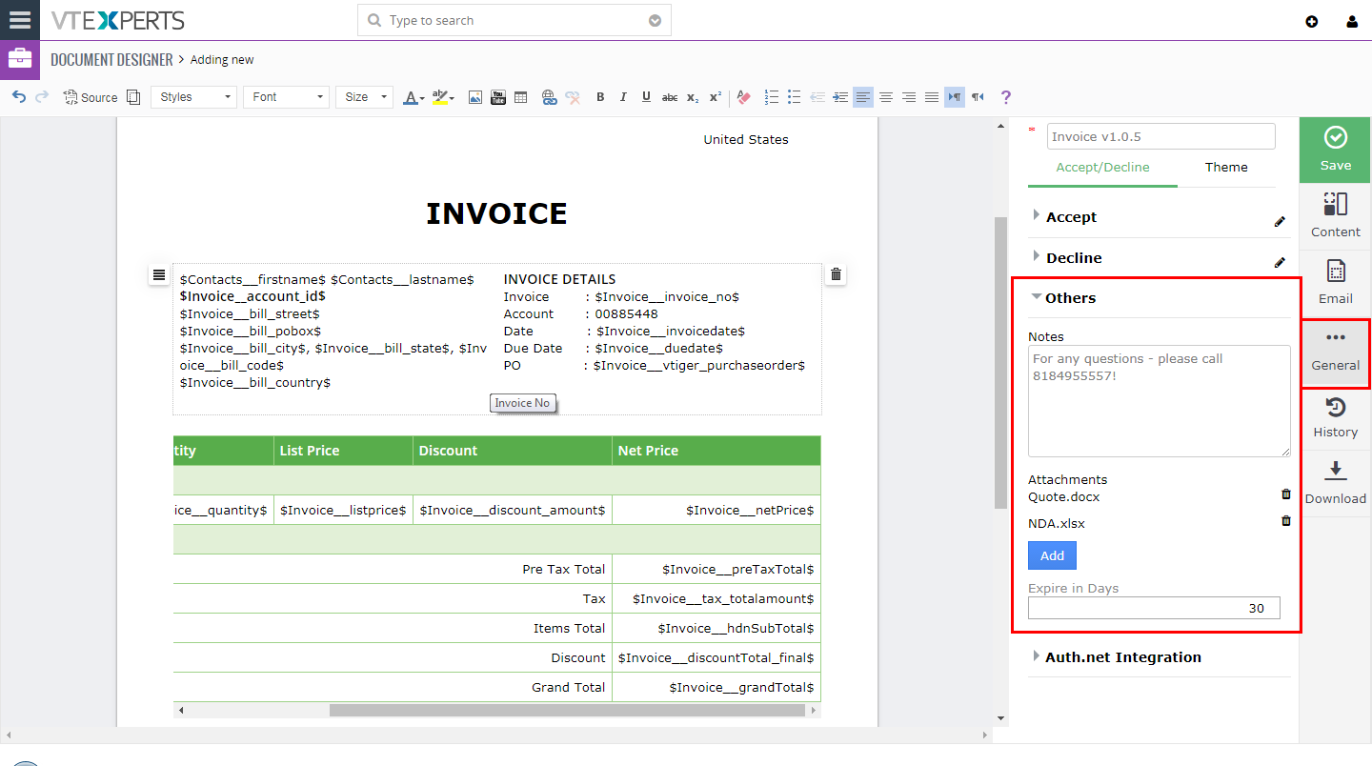
Task: Toggle left-to-right text direction
Action: click(x=955, y=97)
